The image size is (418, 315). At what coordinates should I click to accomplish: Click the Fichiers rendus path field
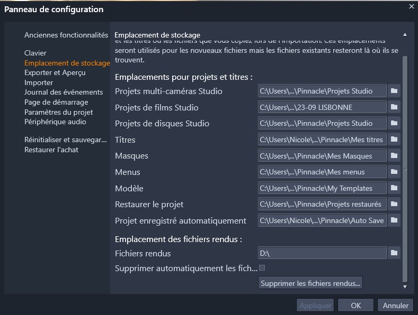pos(322,253)
